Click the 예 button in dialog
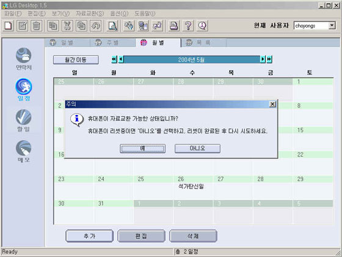 click(143, 148)
